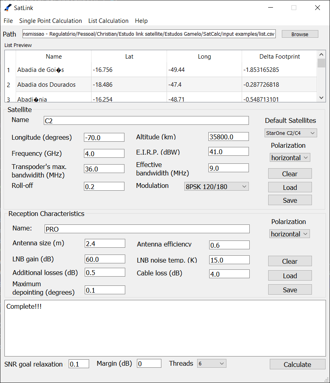This screenshot has width=330, height=383.
Task: Click the satellite Name field containing C2
Action: point(146,121)
